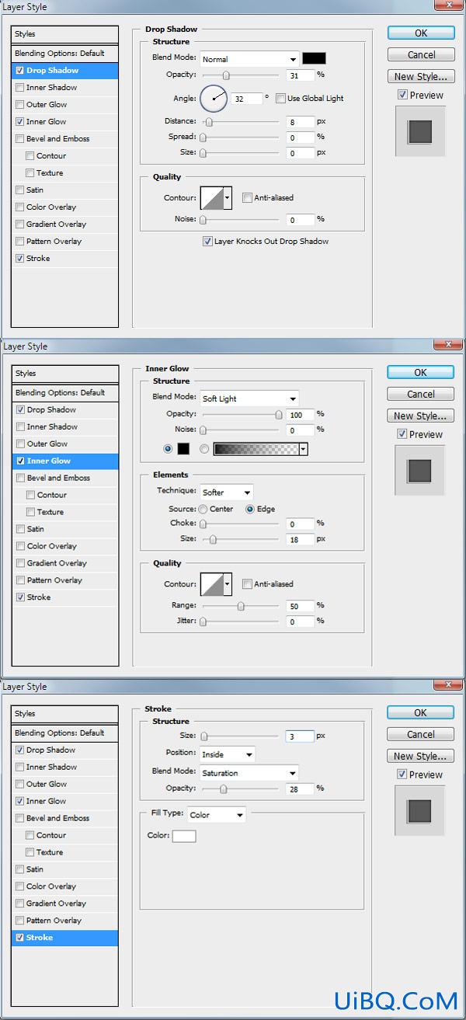Screen dimensions: 466x1020
Task: Click Cancel in the Drop Shadow dialog
Action: coord(420,54)
